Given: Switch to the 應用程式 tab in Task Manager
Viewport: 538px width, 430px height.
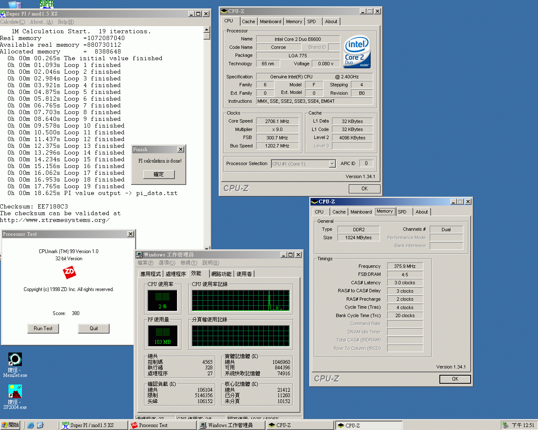Looking at the screenshot, I should (x=150, y=274).
